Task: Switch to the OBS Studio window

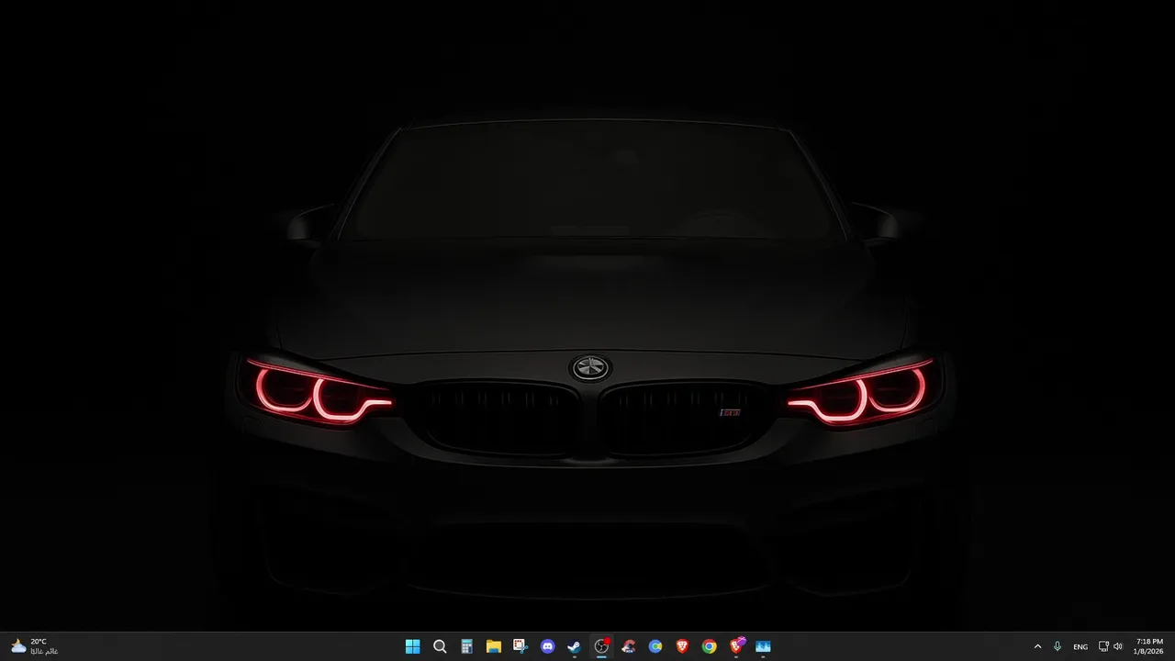Action: coord(601,646)
